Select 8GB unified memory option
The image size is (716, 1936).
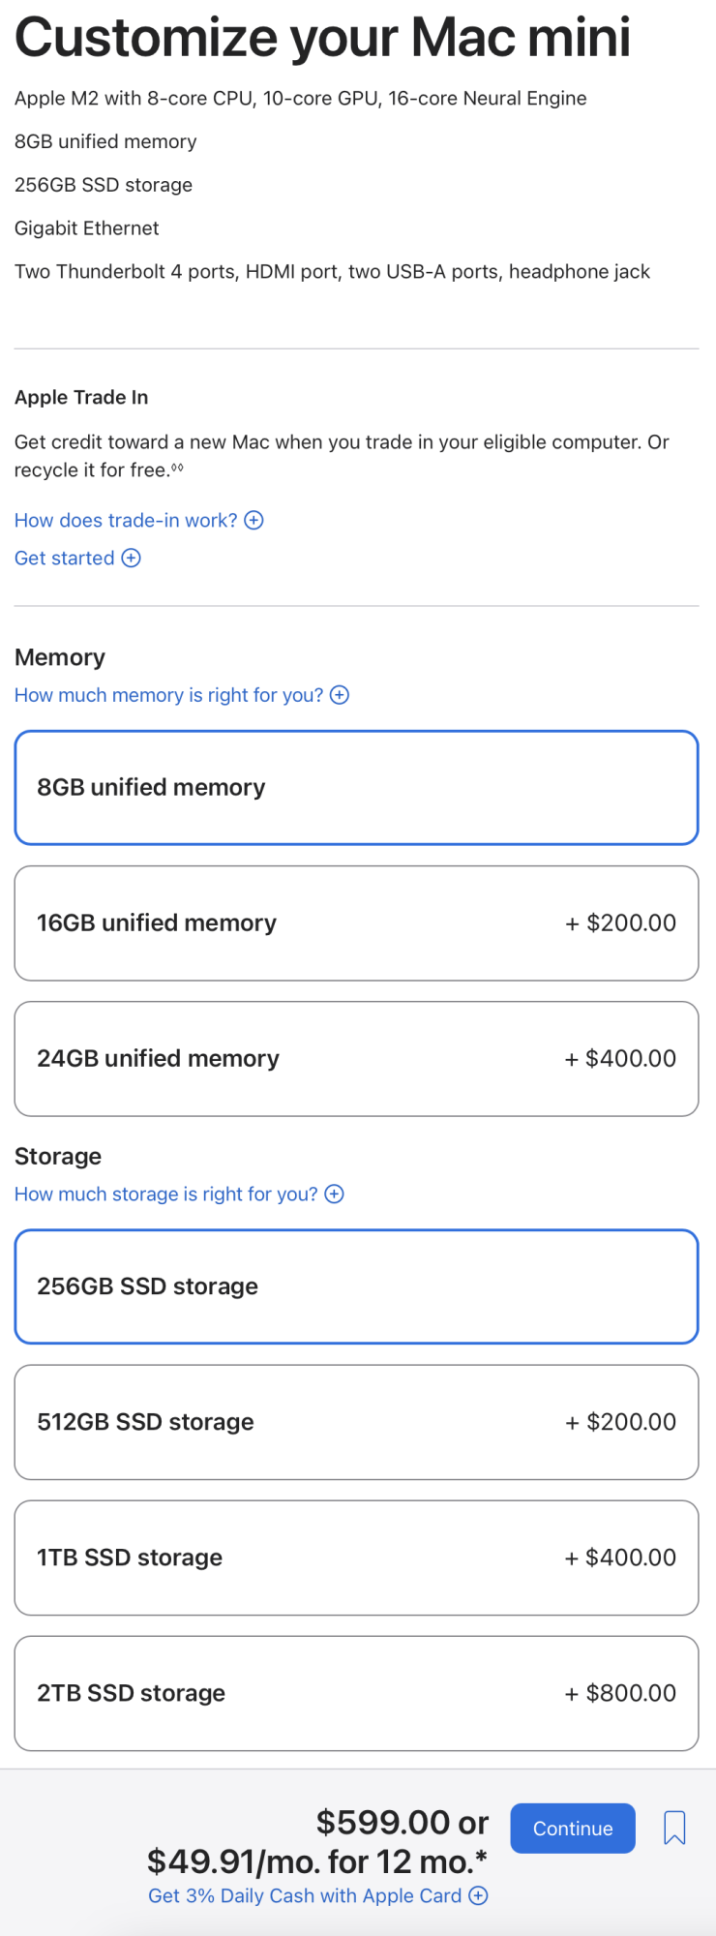(356, 788)
